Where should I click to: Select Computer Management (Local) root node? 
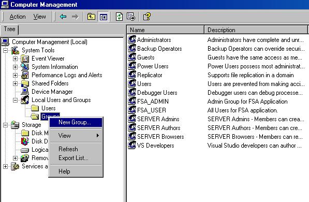(x=50, y=42)
